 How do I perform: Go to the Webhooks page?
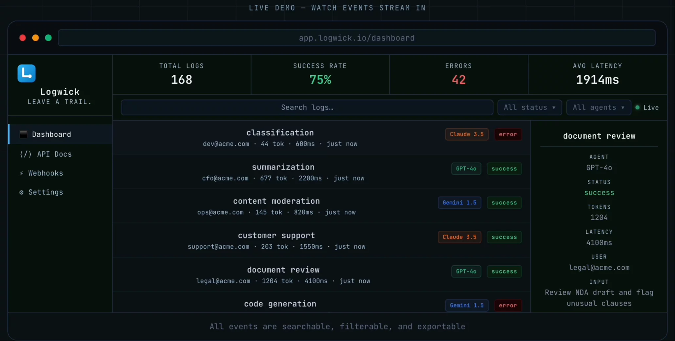60,173
